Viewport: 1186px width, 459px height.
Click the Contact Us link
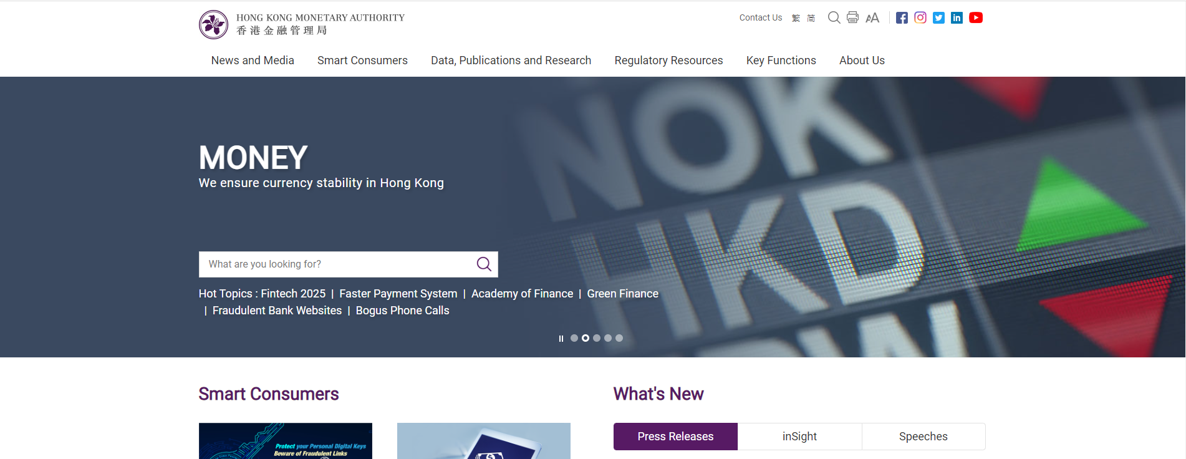pos(760,17)
